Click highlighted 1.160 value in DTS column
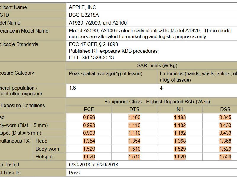 [134, 117]
